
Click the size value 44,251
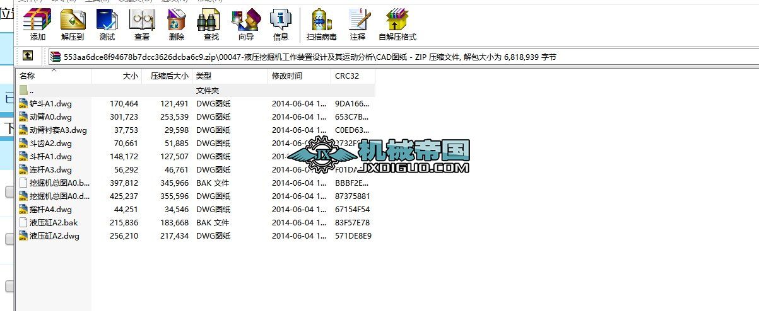coord(126,210)
